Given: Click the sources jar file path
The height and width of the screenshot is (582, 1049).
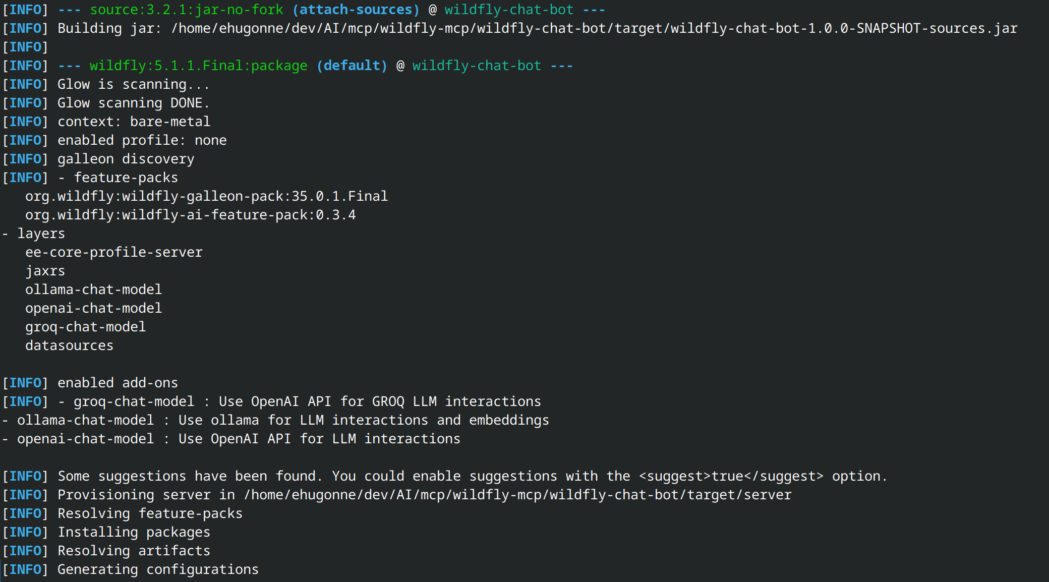Looking at the screenshot, I should [594, 29].
